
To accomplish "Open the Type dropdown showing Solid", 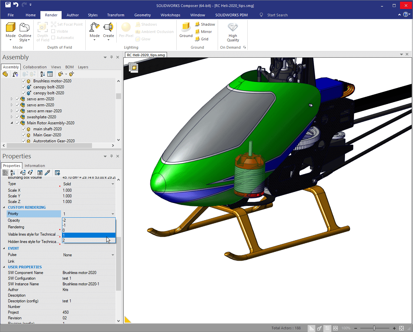I will pos(113,184).
